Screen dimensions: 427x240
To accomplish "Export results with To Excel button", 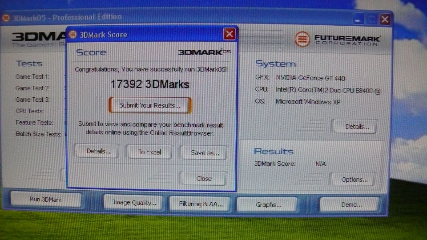I will (x=149, y=152).
